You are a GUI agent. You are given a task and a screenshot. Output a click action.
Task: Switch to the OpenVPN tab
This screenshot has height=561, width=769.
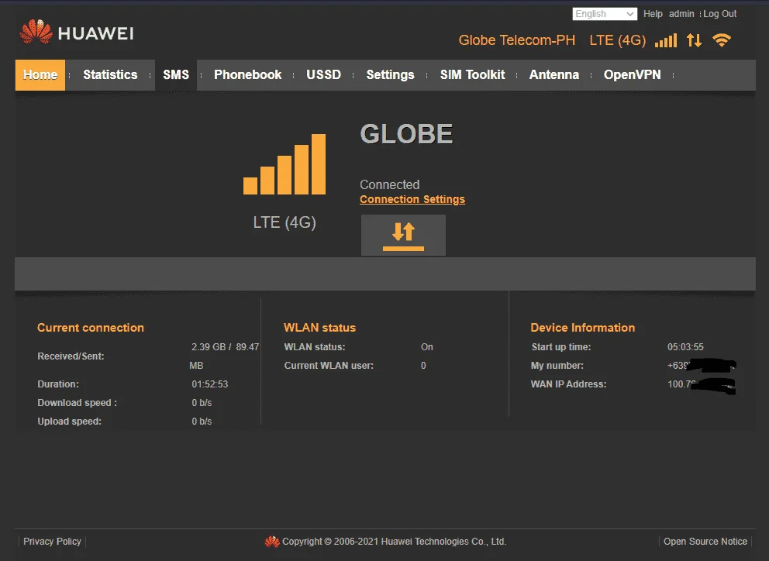632,75
